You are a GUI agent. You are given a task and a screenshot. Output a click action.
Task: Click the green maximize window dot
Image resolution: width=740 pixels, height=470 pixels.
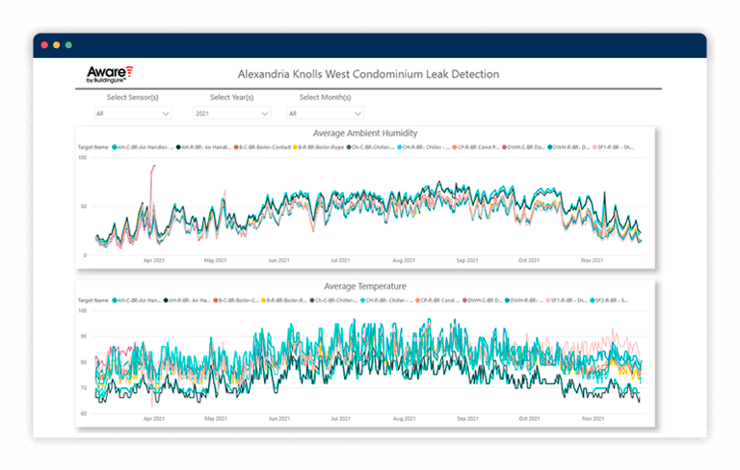[x=68, y=45]
